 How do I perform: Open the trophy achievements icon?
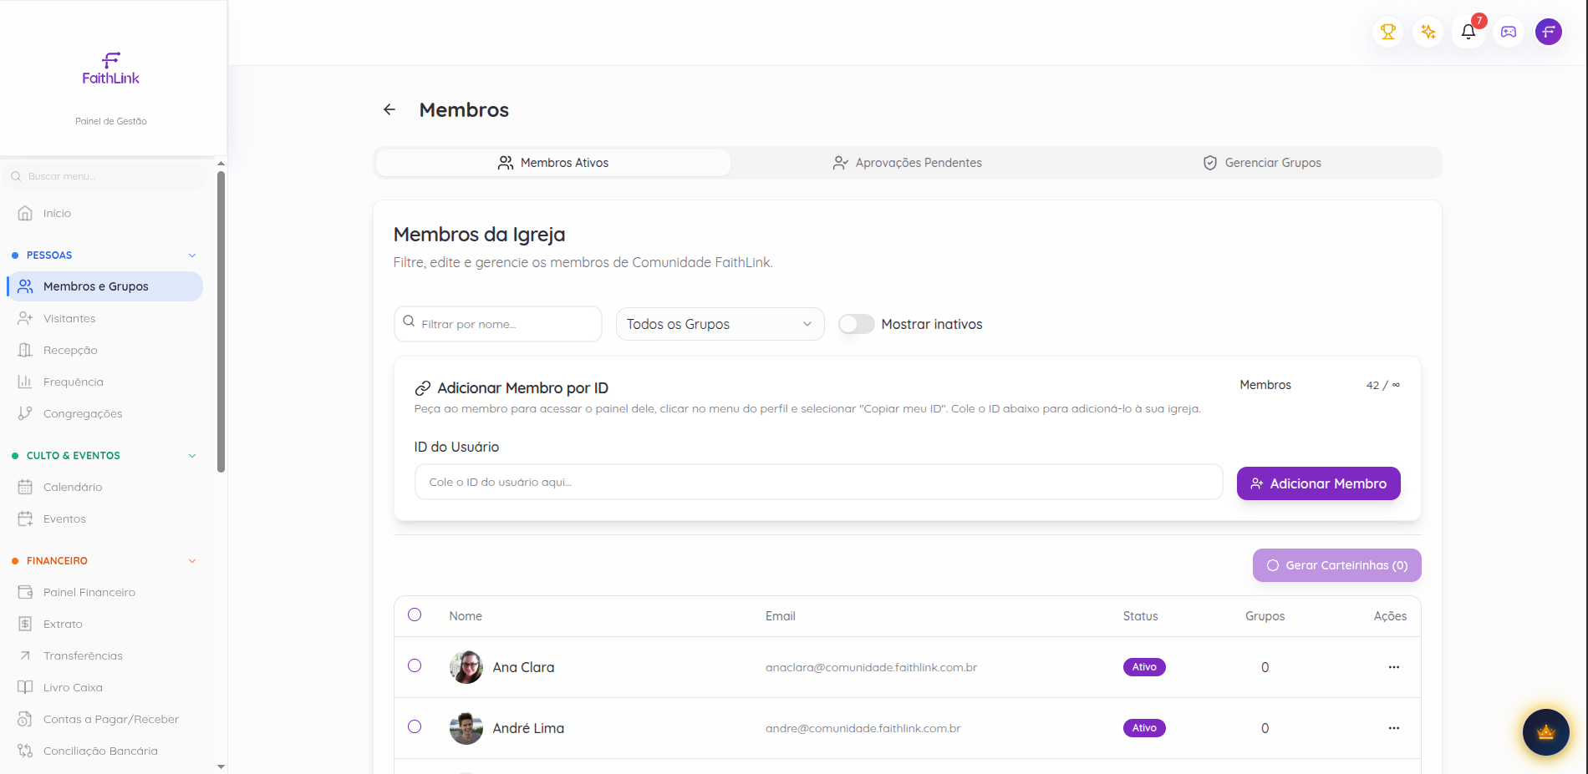(1388, 32)
